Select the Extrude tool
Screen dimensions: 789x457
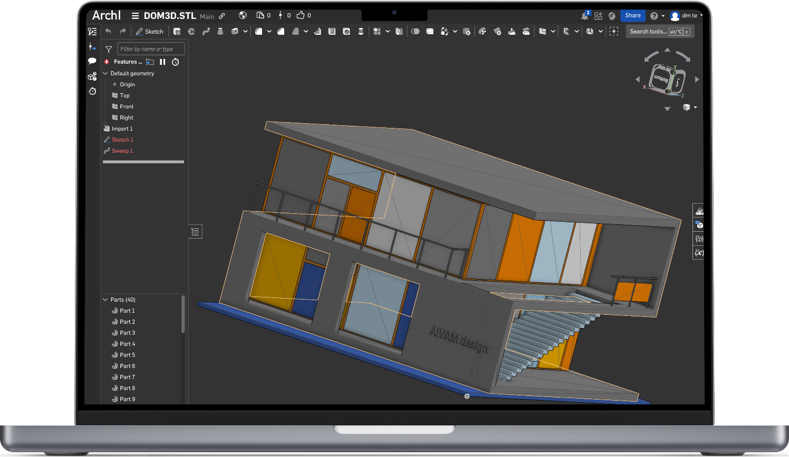click(x=177, y=32)
